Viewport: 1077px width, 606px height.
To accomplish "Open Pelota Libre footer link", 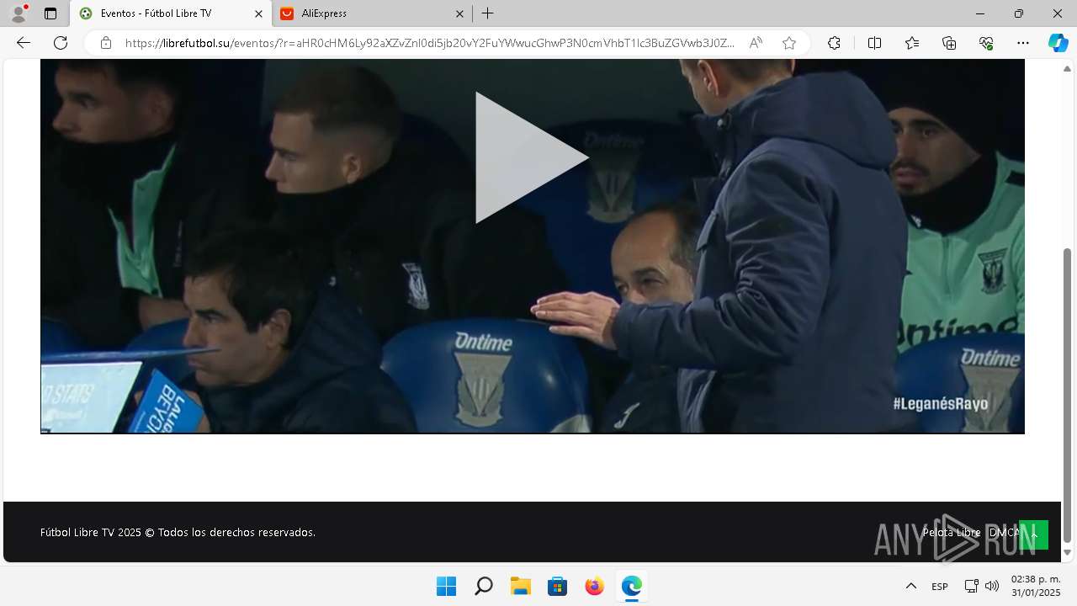I will pos(951,532).
